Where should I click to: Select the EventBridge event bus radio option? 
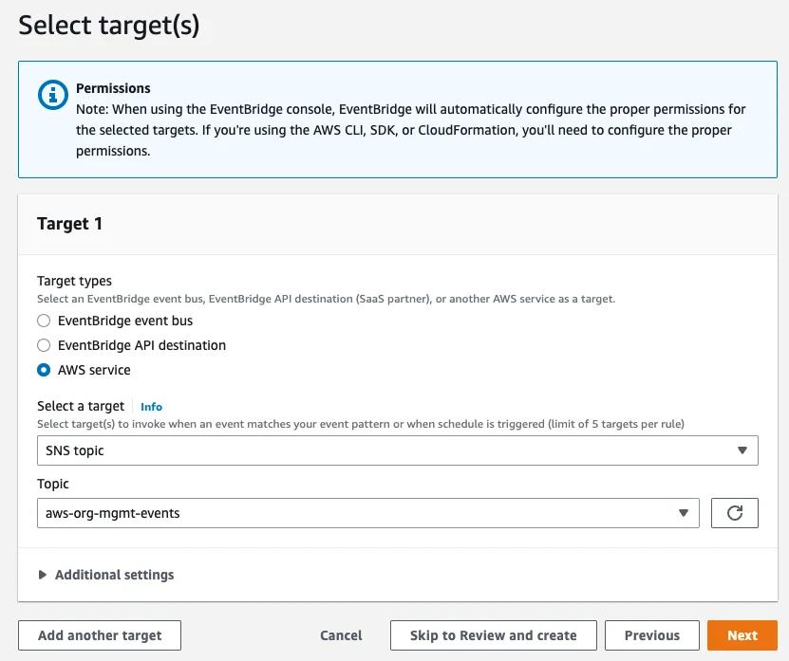(44, 321)
